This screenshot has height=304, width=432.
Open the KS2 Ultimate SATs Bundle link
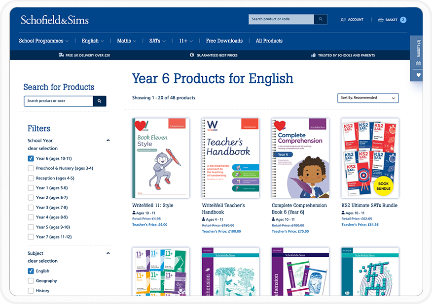369,206
